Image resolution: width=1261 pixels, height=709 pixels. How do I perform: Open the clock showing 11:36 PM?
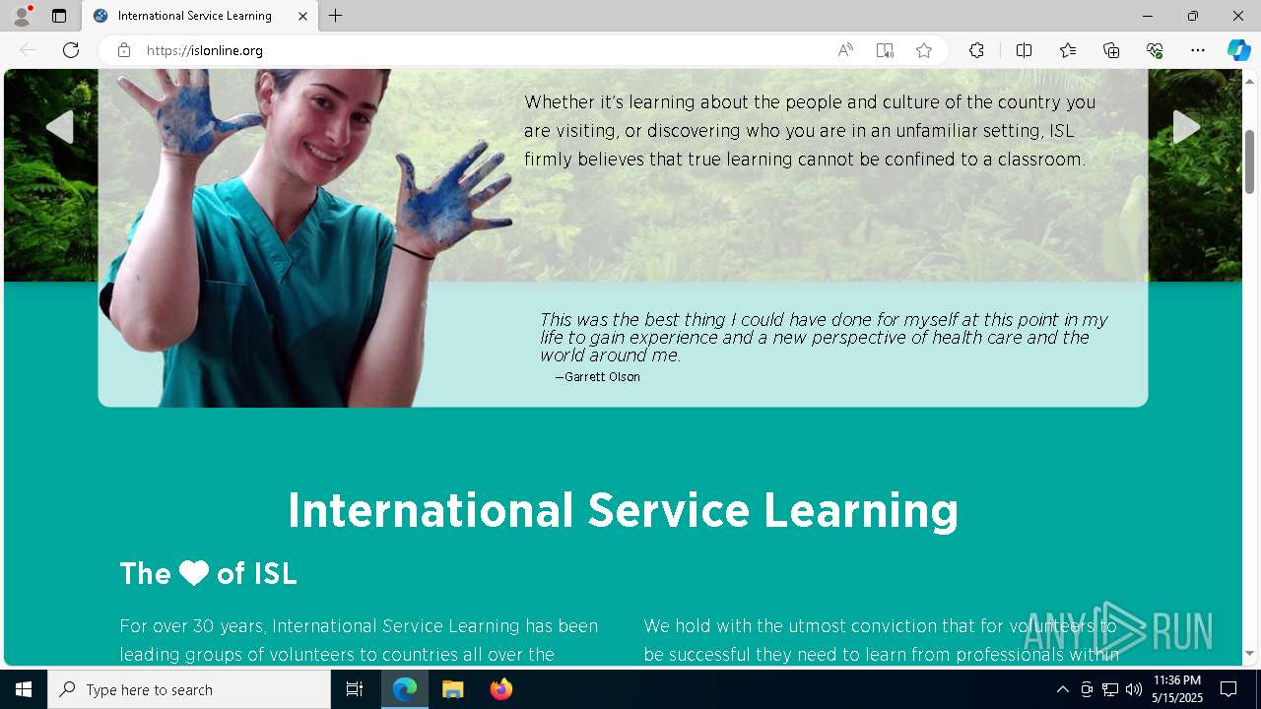(1177, 689)
